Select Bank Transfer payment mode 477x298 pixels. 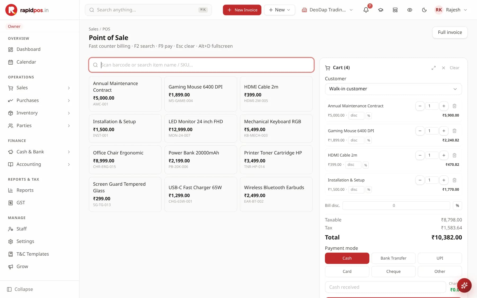coord(393,258)
